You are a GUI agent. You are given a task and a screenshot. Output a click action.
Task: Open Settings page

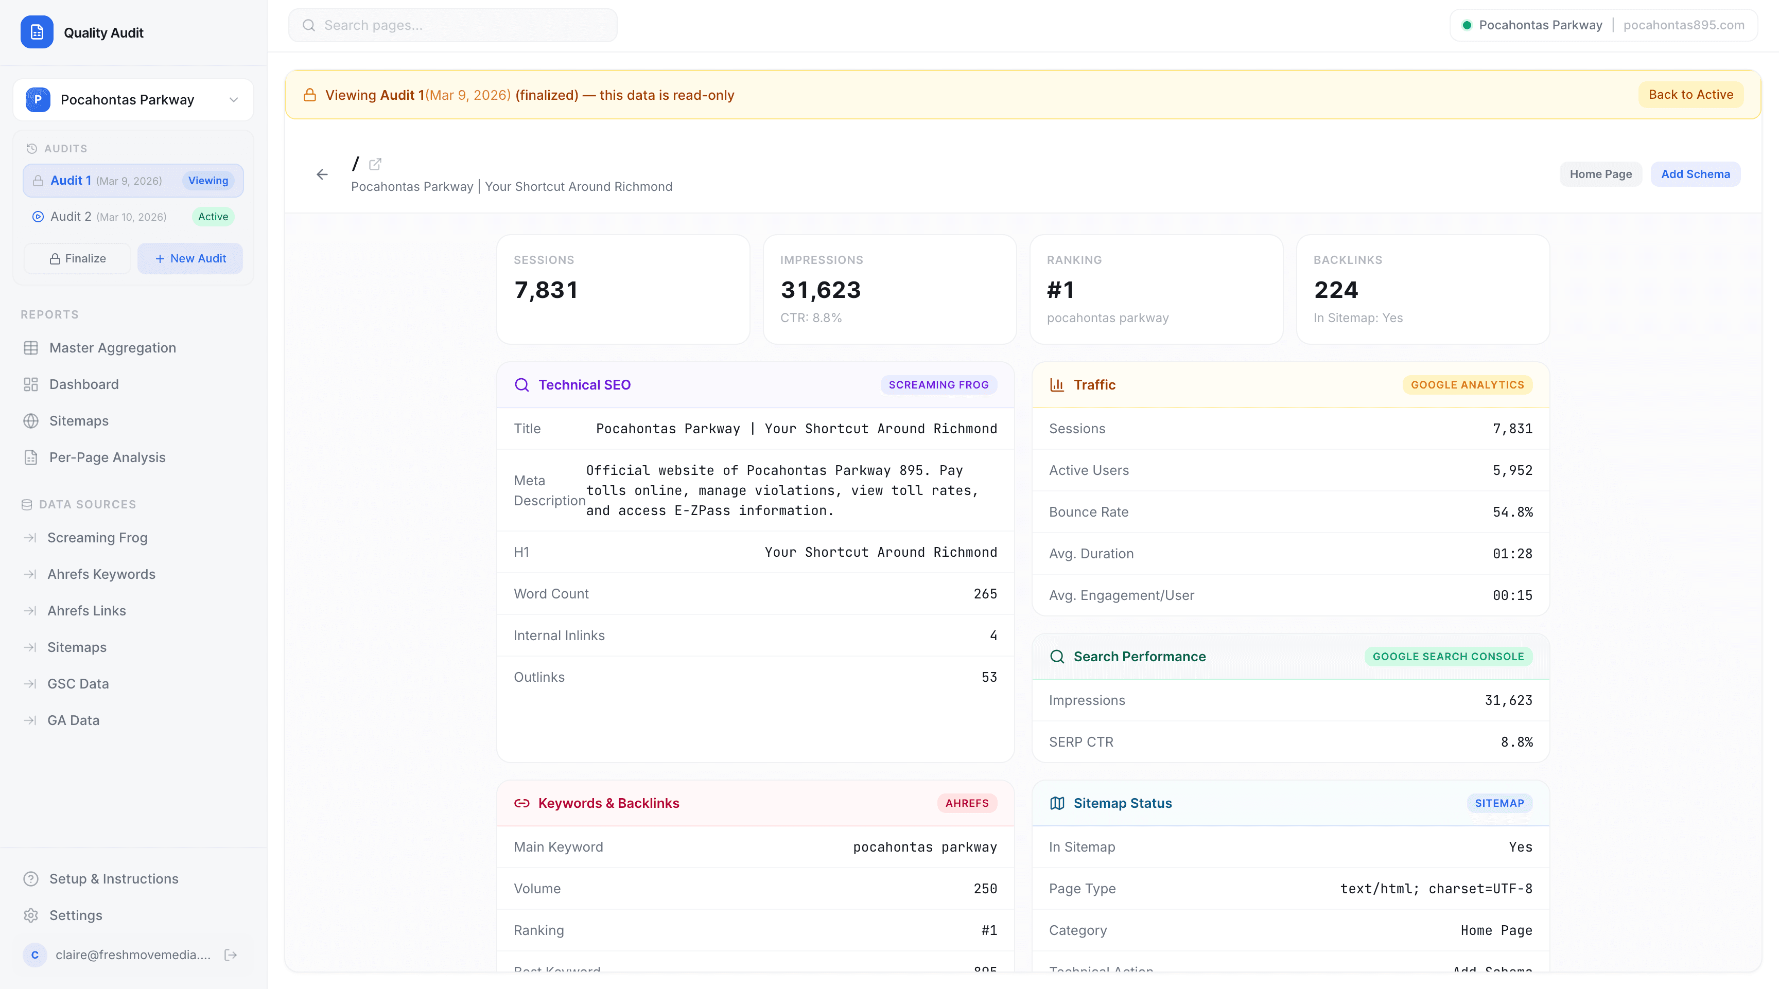133,915
